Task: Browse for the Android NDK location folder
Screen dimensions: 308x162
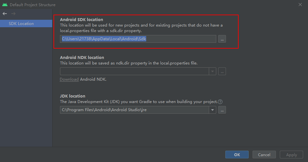Action: click(222, 71)
